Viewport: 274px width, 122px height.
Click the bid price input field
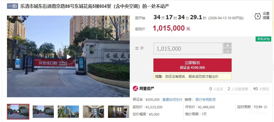click(x=188, y=48)
